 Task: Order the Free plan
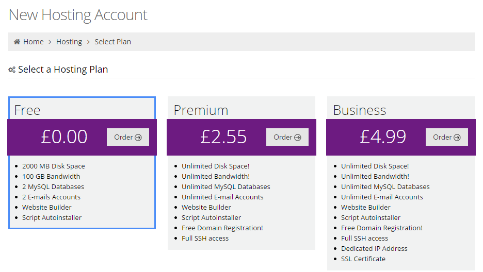tap(128, 137)
